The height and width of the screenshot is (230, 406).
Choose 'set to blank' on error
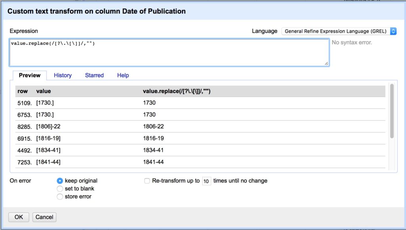point(59,188)
